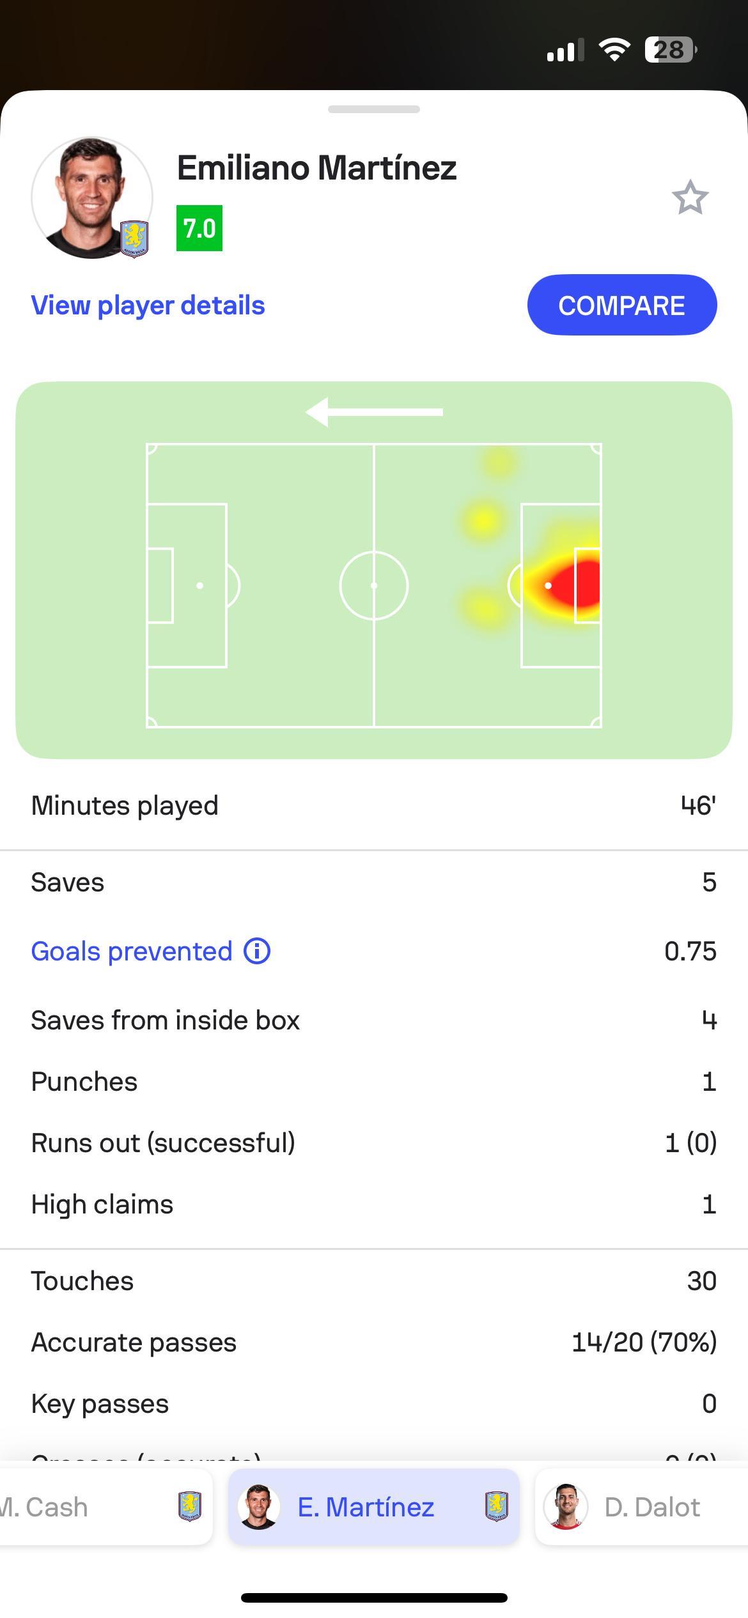Viewport: 748px width, 1618px height.
Task: Open View player details link
Action: [148, 305]
